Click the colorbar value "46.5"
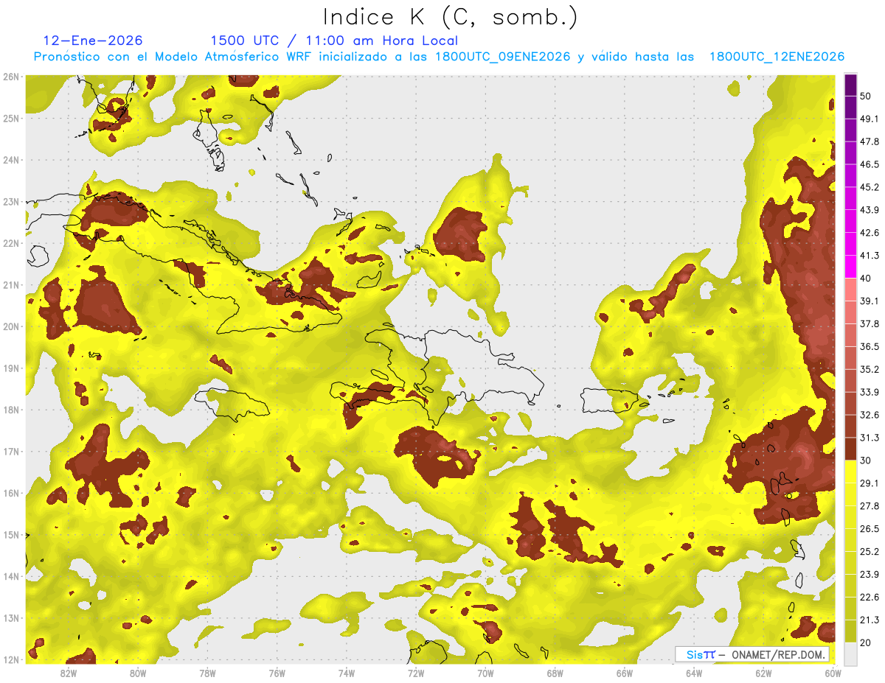The height and width of the screenshot is (683, 885). [869, 164]
